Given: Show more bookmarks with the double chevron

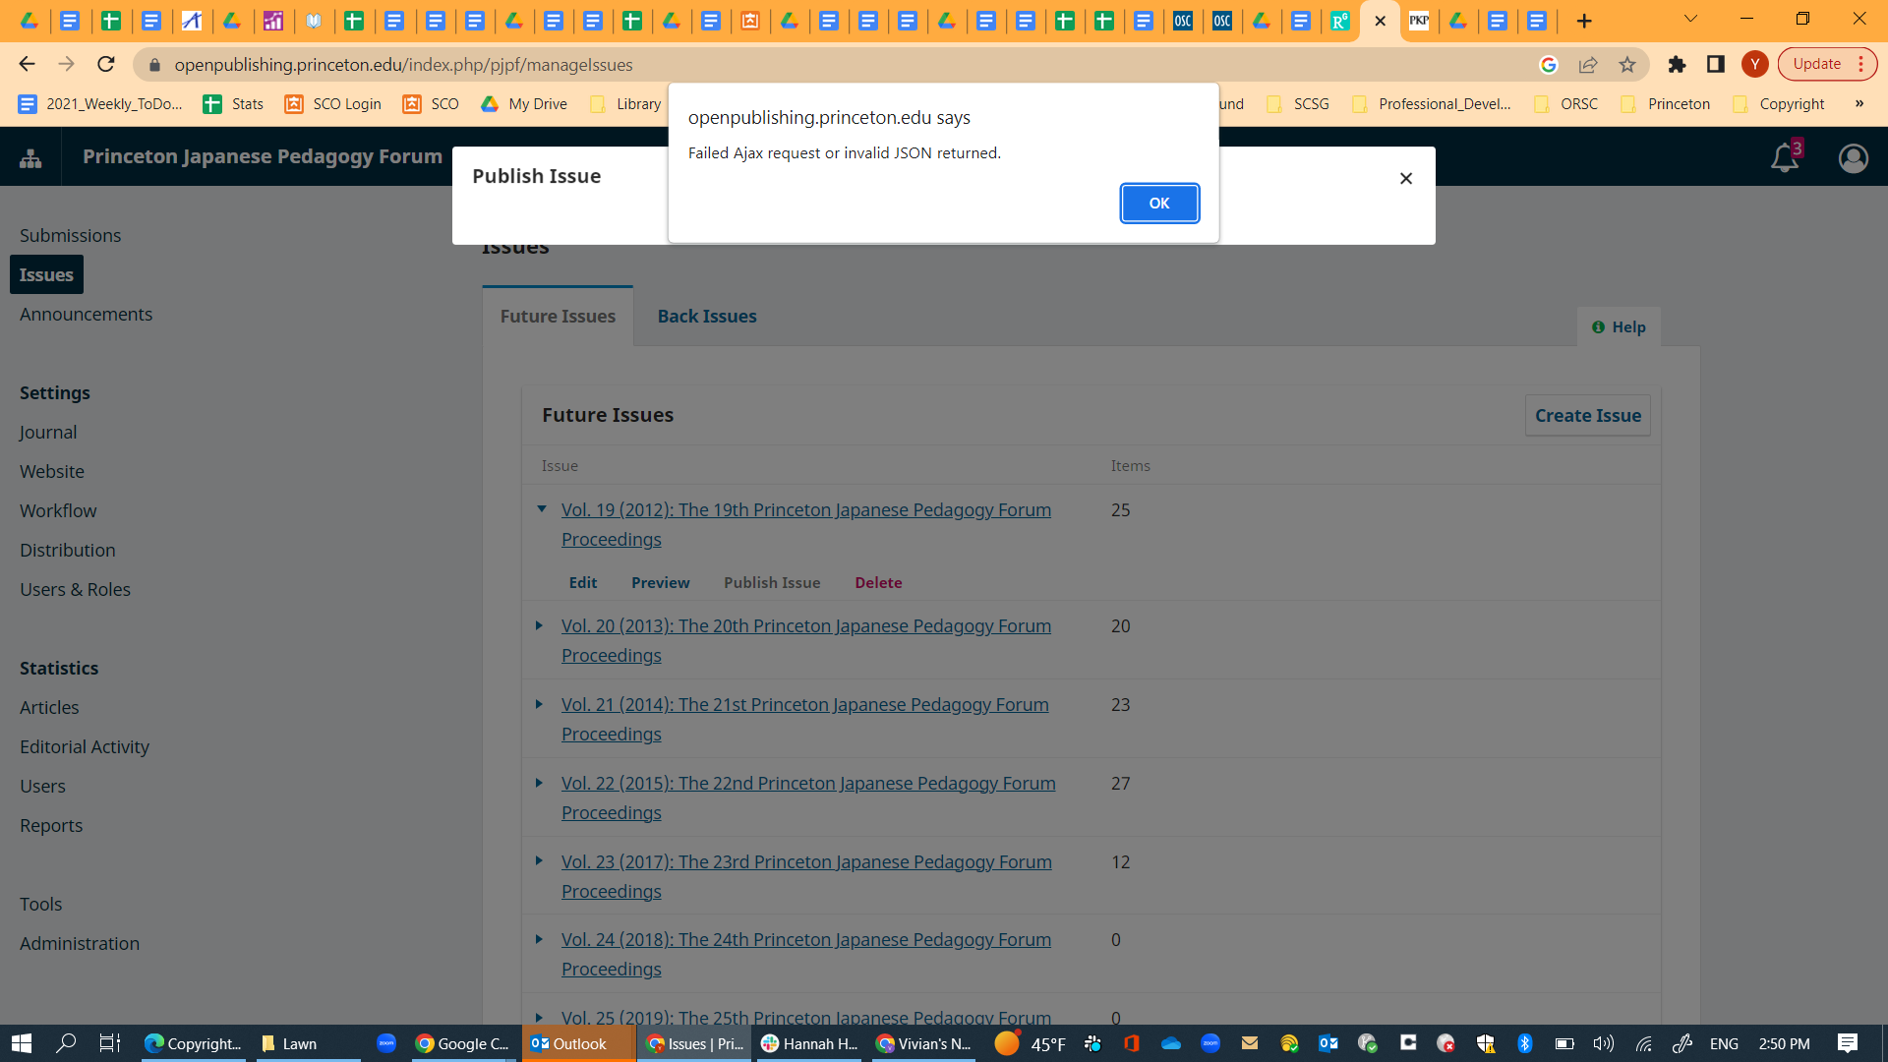Looking at the screenshot, I should (x=1859, y=103).
